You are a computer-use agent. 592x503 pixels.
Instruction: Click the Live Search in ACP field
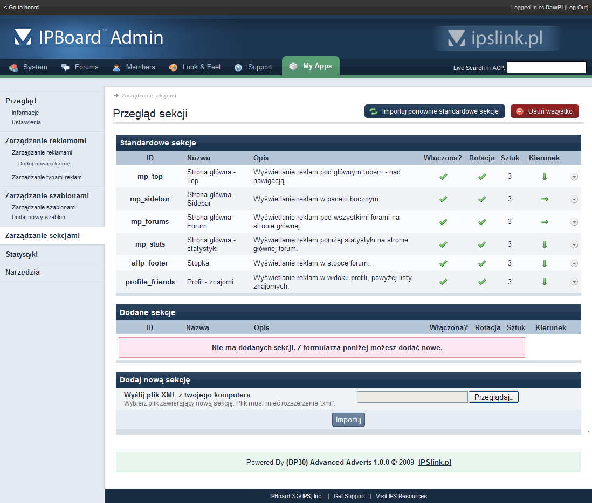pyautogui.click(x=546, y=67)
